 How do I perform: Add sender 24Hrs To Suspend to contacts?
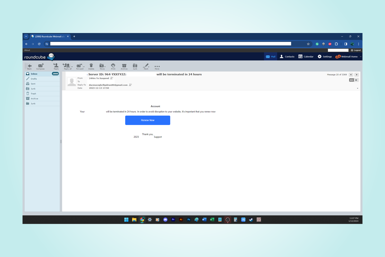coord(112,78)
